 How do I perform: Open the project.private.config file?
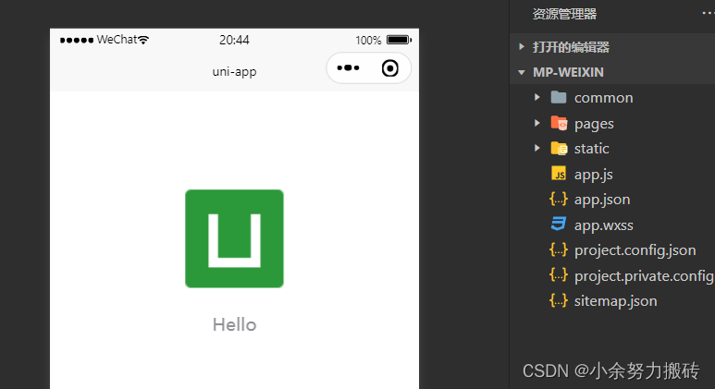click(x=644, y=276)
